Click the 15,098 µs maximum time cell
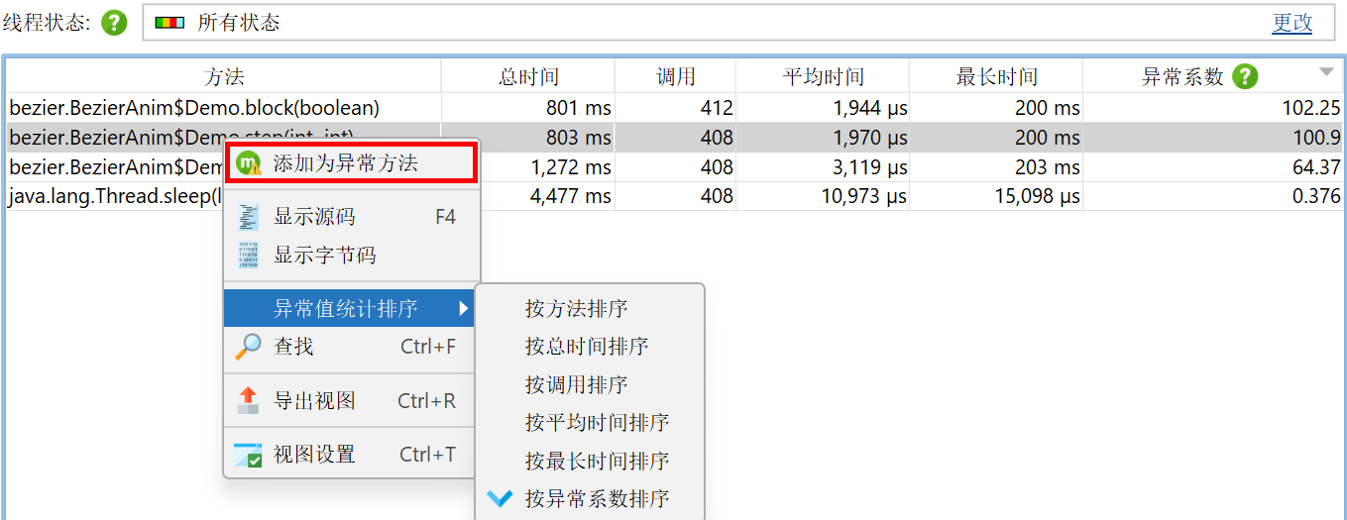Screen dimensions: 1347x520 [x=997, y=196]
